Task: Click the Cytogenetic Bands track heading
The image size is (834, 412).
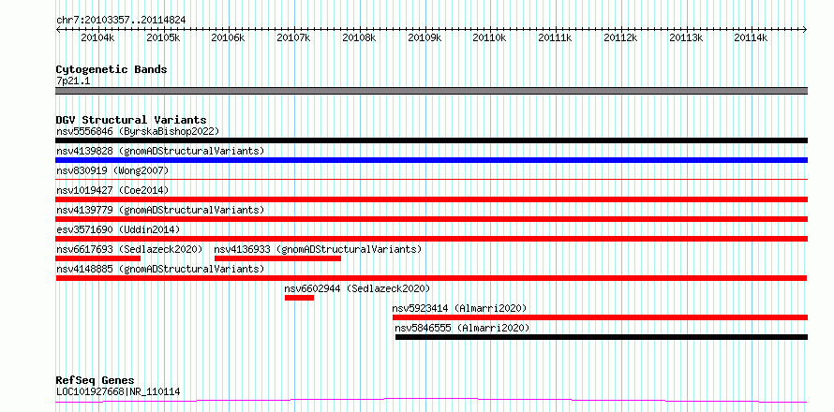Action: point(112,69)
